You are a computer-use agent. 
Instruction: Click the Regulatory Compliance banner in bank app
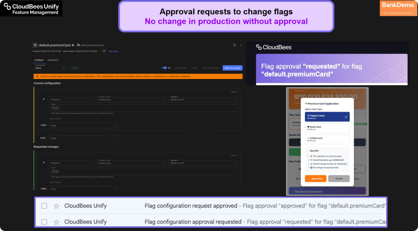(327, 191)
